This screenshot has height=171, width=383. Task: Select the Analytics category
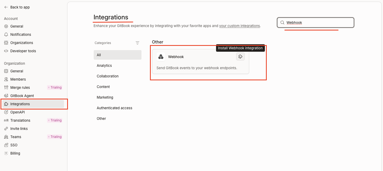(118, 65)
